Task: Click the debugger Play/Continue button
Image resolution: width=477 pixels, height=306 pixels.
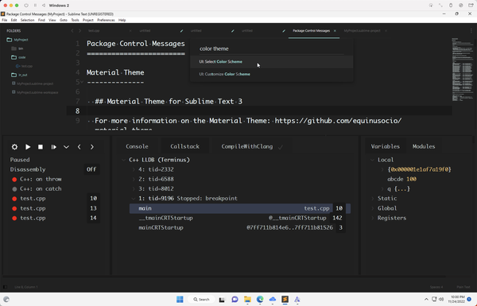Action: click(x=28, y=147)
